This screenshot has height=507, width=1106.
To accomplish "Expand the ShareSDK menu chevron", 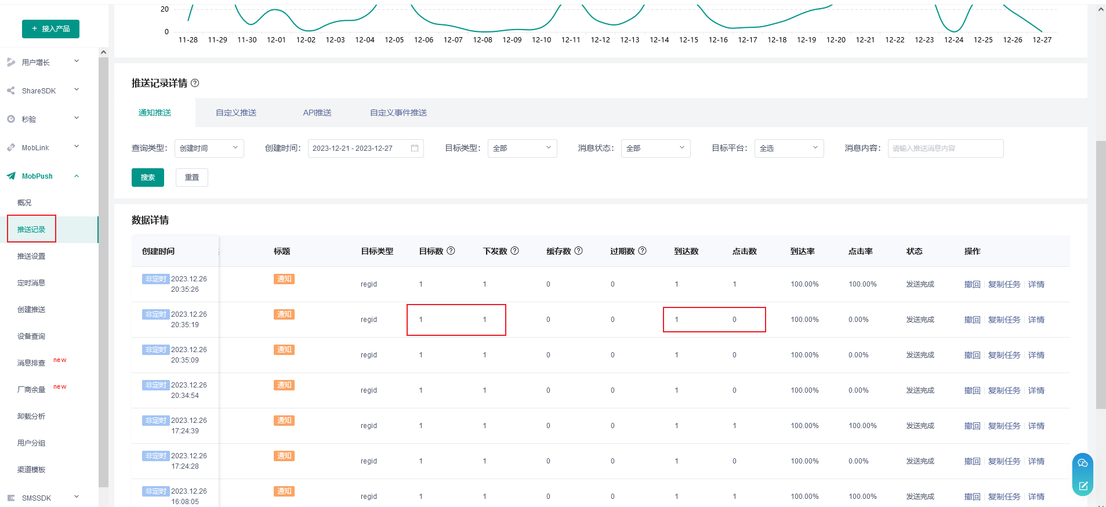I will tap(77, 90).
